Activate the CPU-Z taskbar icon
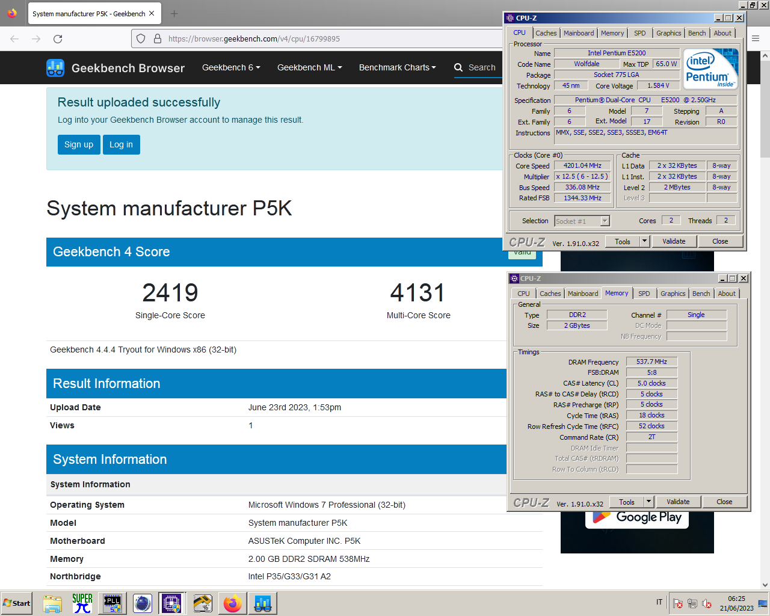 pos(171,603)
